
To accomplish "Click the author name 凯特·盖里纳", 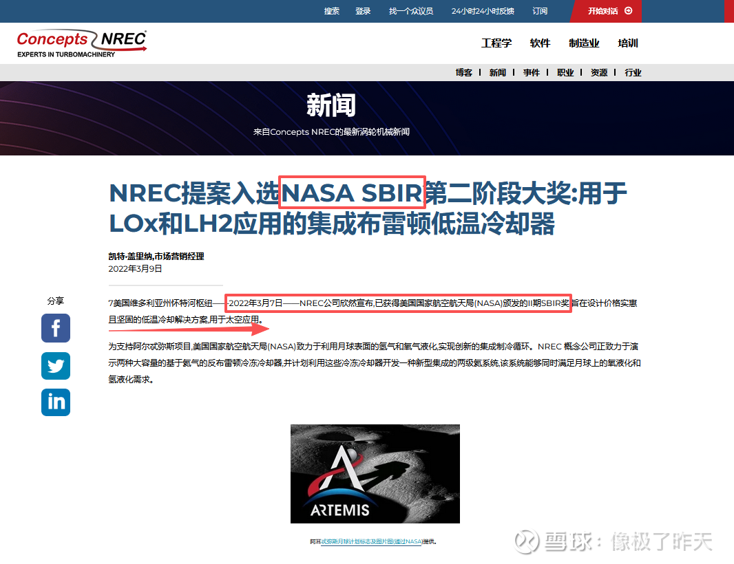I will tap(156, 257).
